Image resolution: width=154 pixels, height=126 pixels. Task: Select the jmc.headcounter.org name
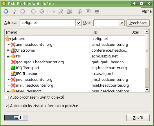click(34, 80)
